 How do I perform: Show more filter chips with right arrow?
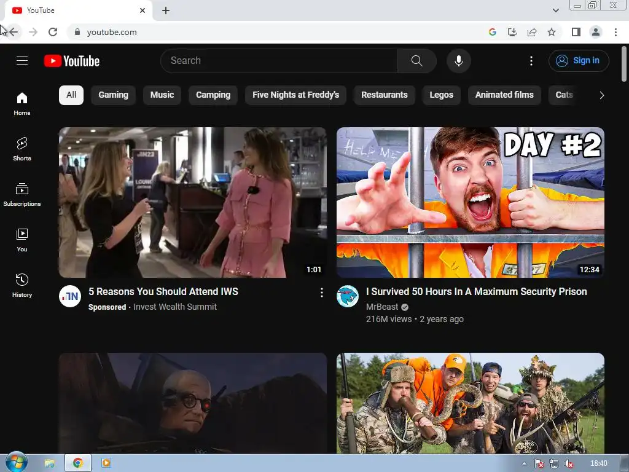pyautogui.click(x=601, y=95)
